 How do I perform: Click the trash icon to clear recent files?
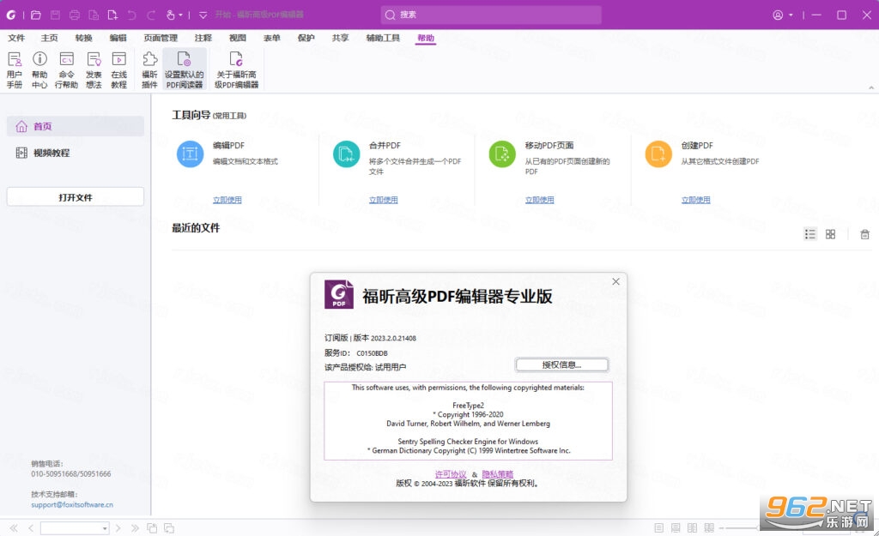coord(865,234)
